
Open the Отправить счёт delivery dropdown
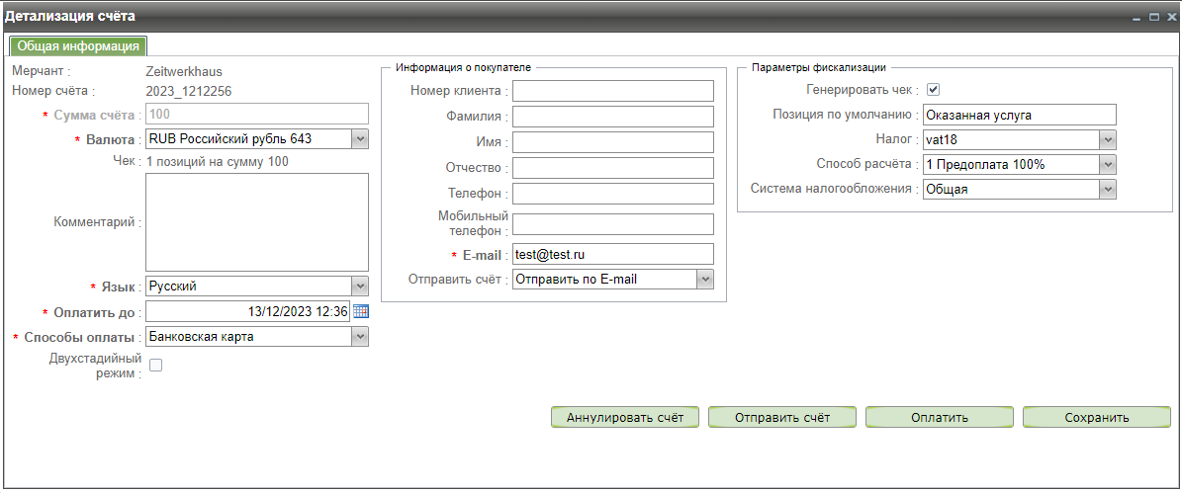click(704, 280)
